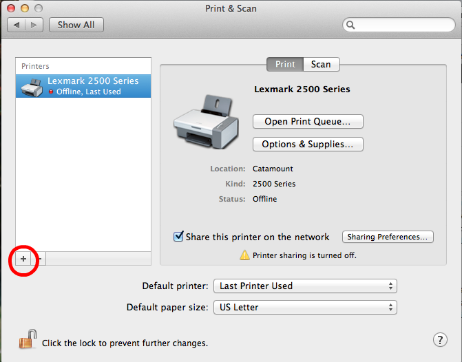
Task: Open Sharing Preferences
Action: 388,237
